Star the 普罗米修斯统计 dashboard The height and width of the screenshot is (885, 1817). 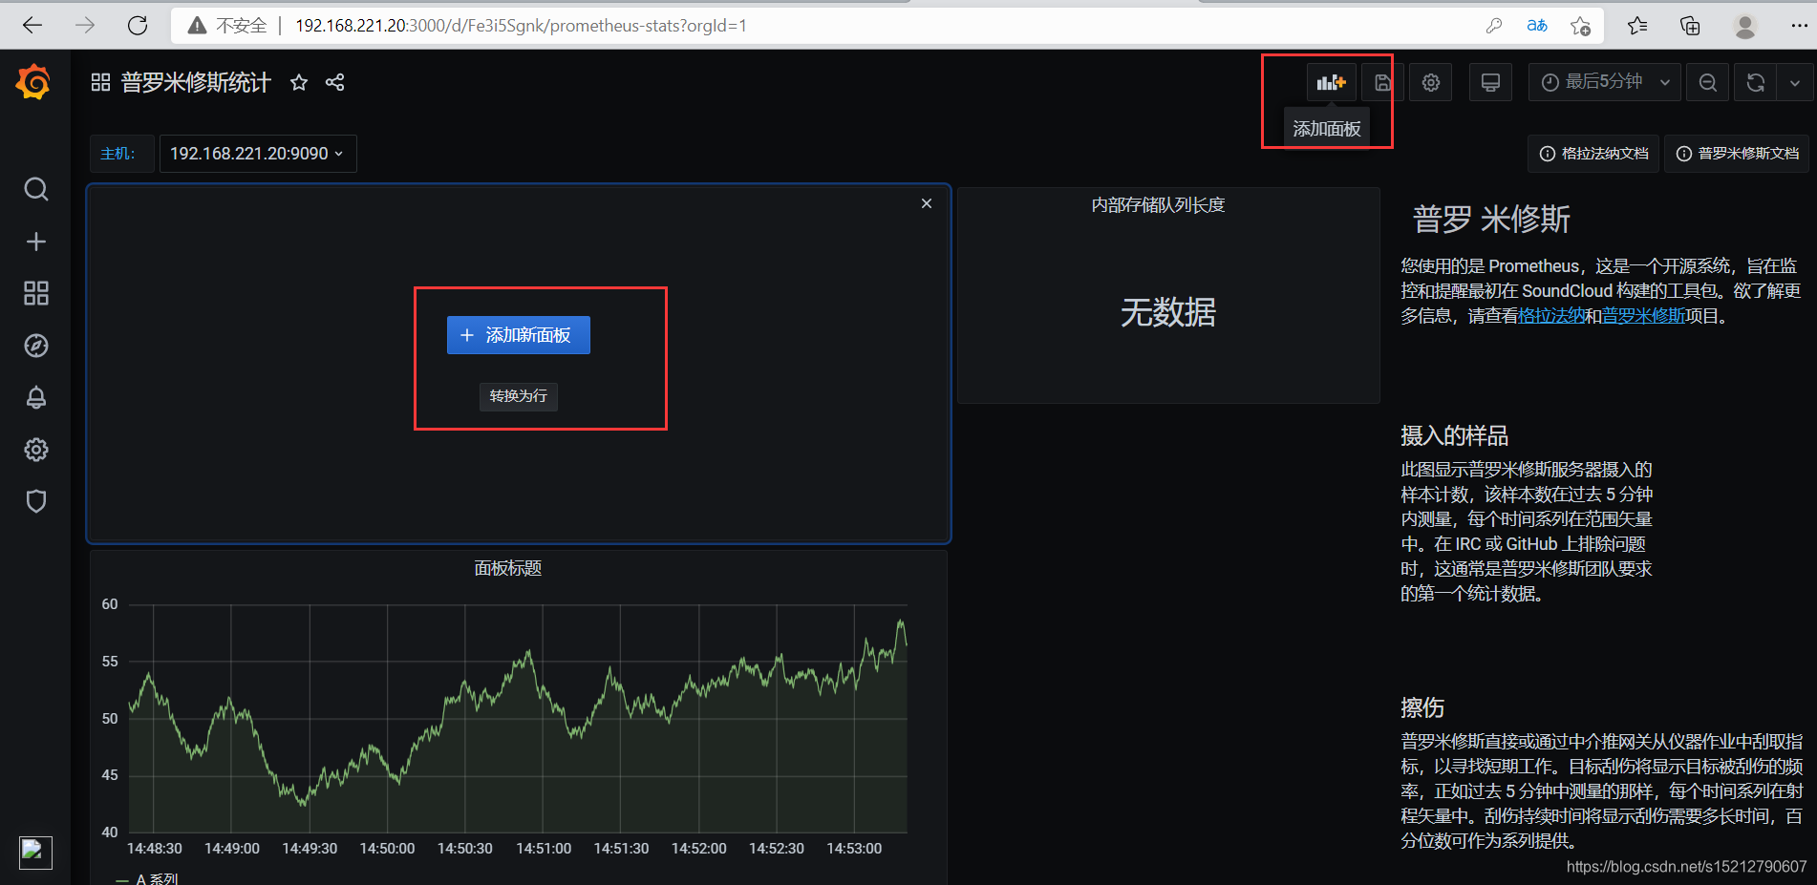click(299, 82)
